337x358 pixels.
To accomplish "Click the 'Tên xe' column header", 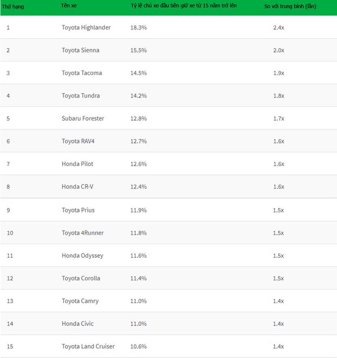I will click(69, 6).
